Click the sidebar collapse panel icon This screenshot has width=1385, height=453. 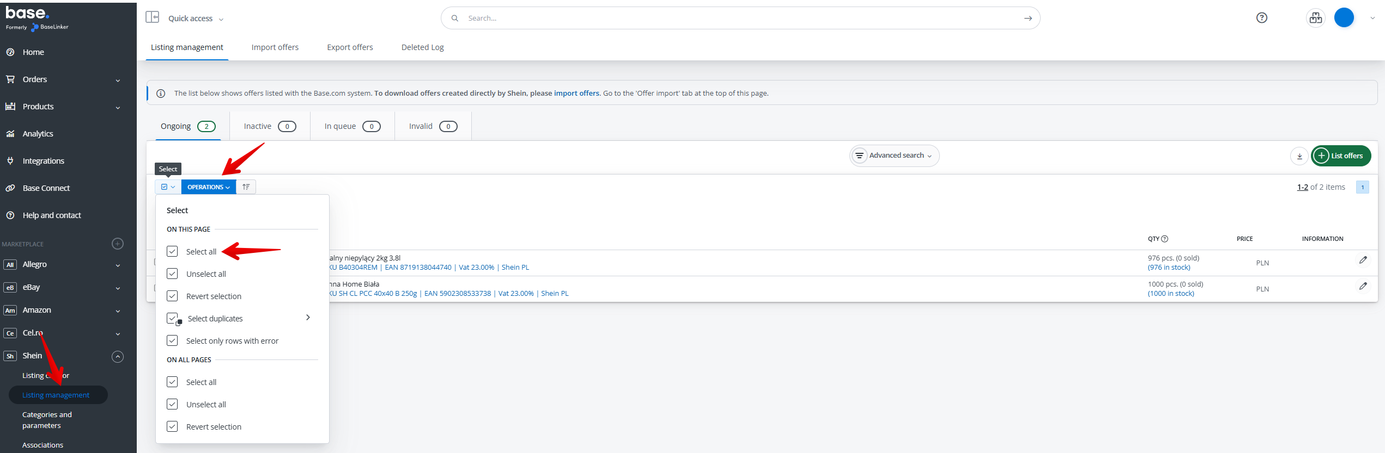(x=152, y=17)
